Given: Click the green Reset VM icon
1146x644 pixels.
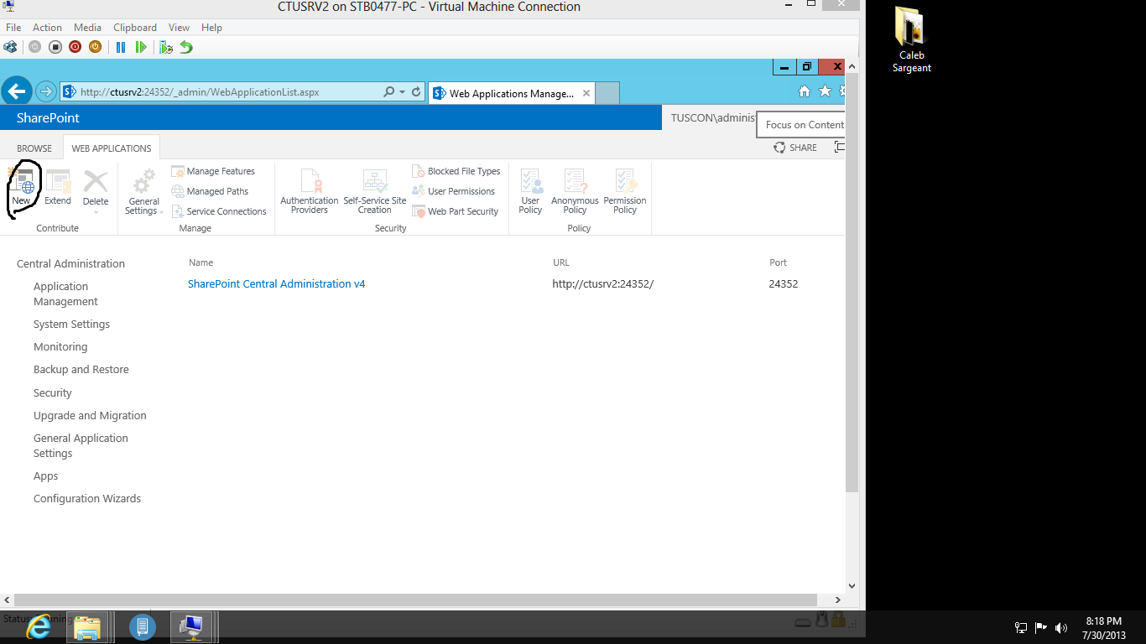Looking at the screenshot, I should [x=141, y=47].
